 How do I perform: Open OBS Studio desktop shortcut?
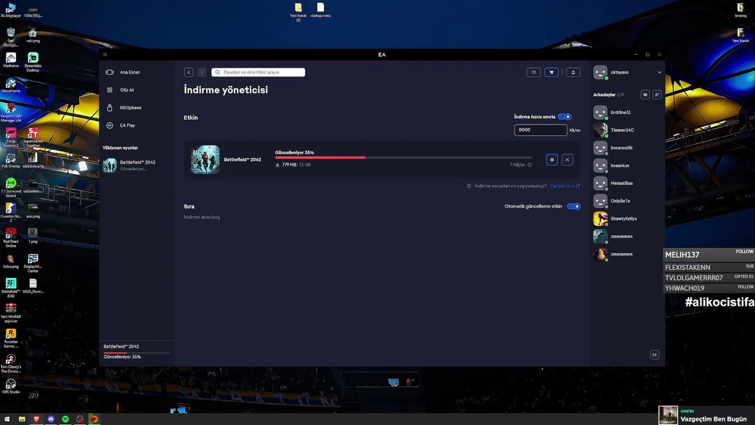[11, 386]
